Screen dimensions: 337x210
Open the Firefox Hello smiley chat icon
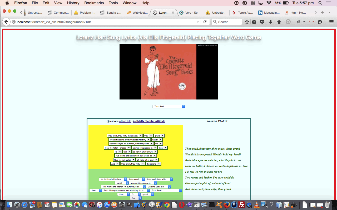[320, 22]
